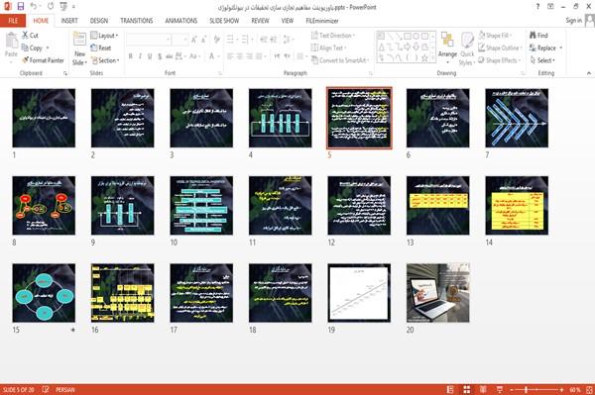
Task: Toggle text Shadow formatting
Action: [160, 56]
